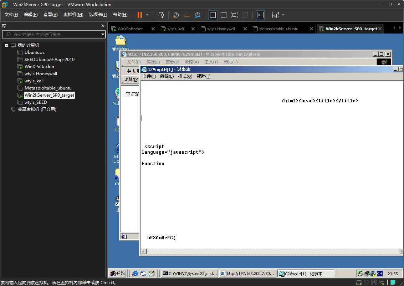
Task: Switch VMware to full screen mode
Action: 234,15
